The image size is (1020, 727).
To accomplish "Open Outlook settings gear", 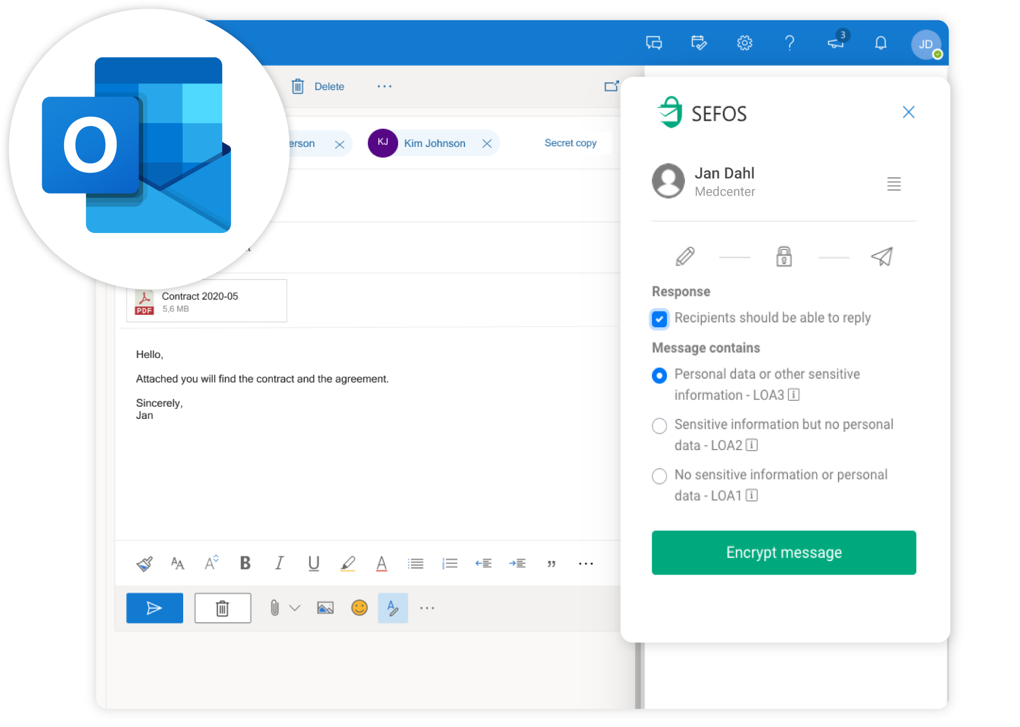I will point(744,43).
